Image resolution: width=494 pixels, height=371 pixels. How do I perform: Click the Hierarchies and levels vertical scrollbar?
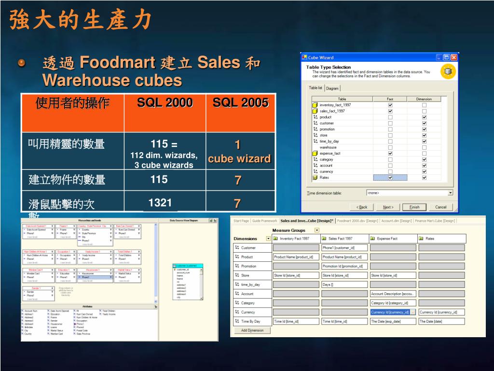pyautogui.click(x=156, y=263)
